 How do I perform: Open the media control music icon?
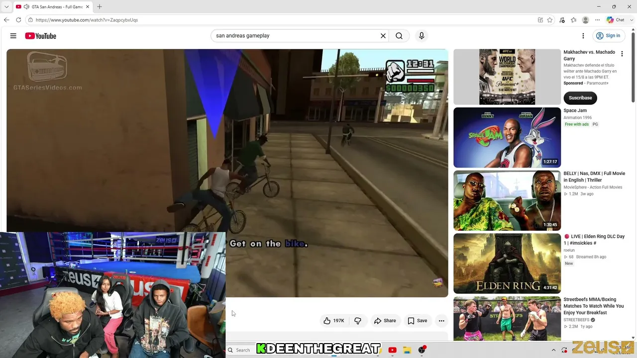click(x=562, y=20)
